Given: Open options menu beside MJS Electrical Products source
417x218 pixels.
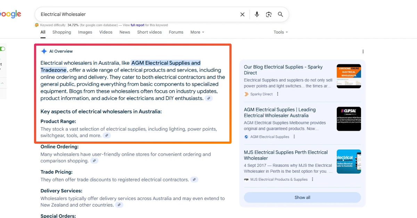Looking at the screenshot, I should [312, 179].
